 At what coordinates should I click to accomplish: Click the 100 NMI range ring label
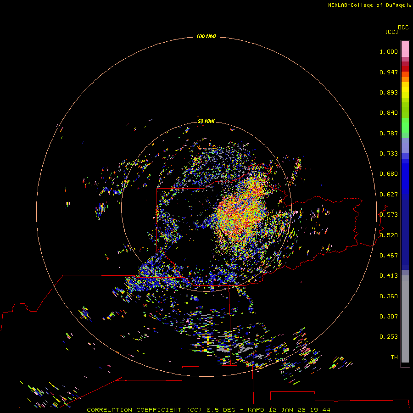pyautogui.click(x=206, y=36)
